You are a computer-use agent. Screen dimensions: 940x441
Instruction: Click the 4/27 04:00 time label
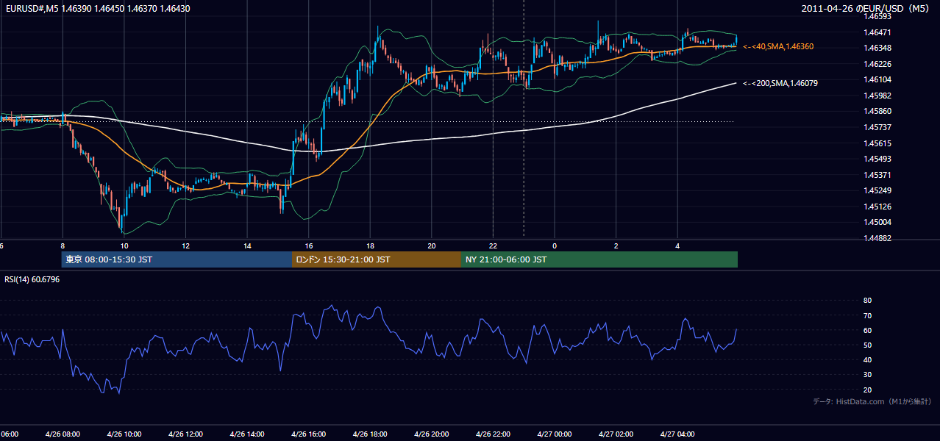pos(677,434)
